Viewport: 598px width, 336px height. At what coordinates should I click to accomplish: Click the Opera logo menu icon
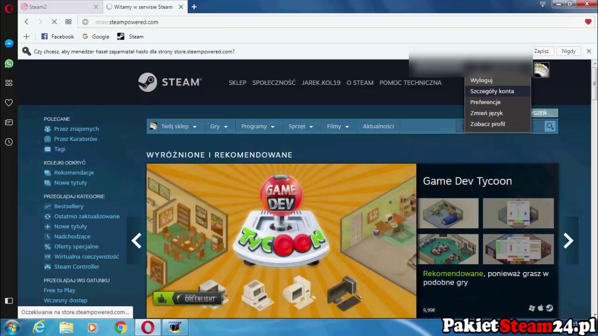pos(8,9)
